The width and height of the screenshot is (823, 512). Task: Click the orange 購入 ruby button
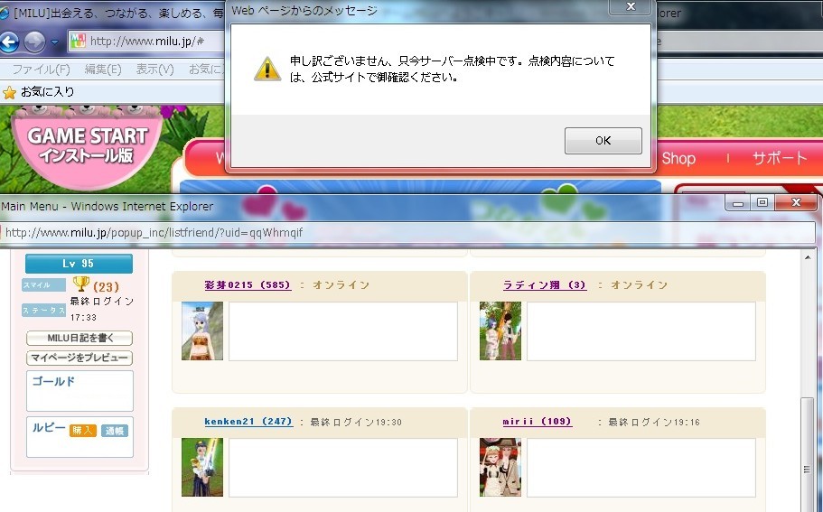point(83,431)
